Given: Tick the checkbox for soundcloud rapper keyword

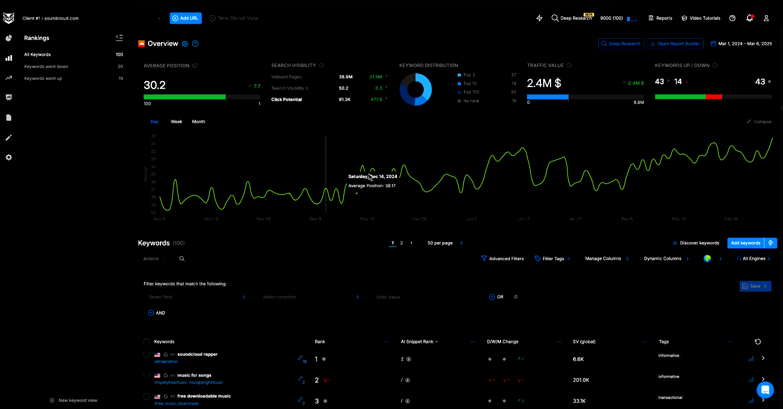Looking at the screenshot, I should [146, 355].
